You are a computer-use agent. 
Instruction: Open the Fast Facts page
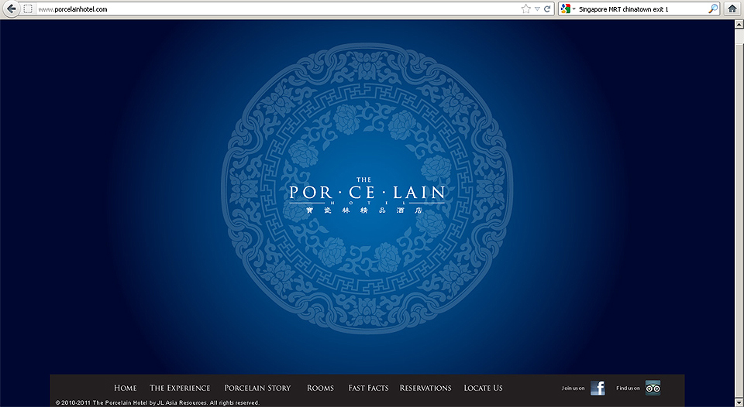click(x=368, y=388)
